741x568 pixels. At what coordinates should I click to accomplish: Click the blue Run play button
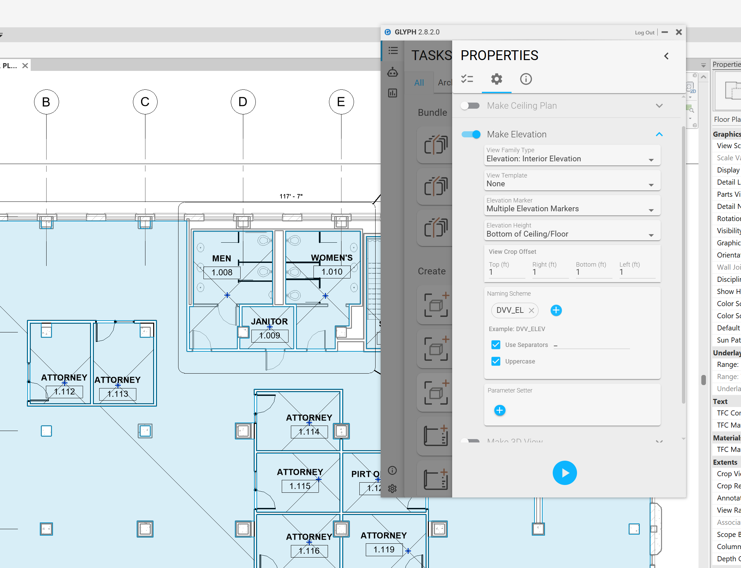coord(564,472)
